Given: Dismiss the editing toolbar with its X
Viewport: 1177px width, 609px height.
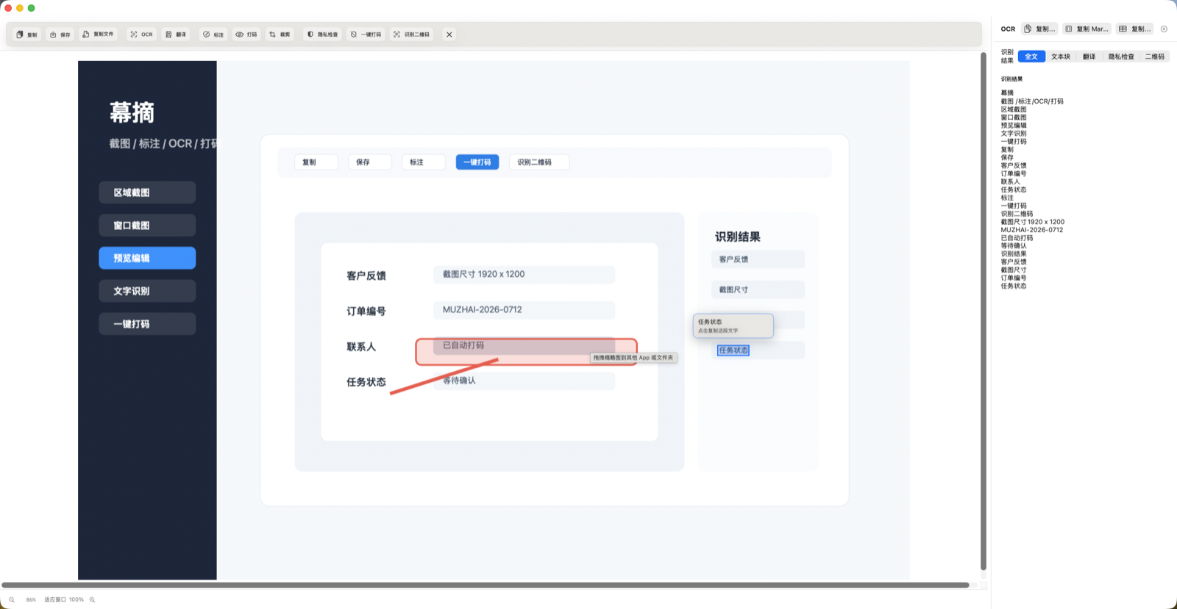Looking at the screenshot, I should point(449,35).
